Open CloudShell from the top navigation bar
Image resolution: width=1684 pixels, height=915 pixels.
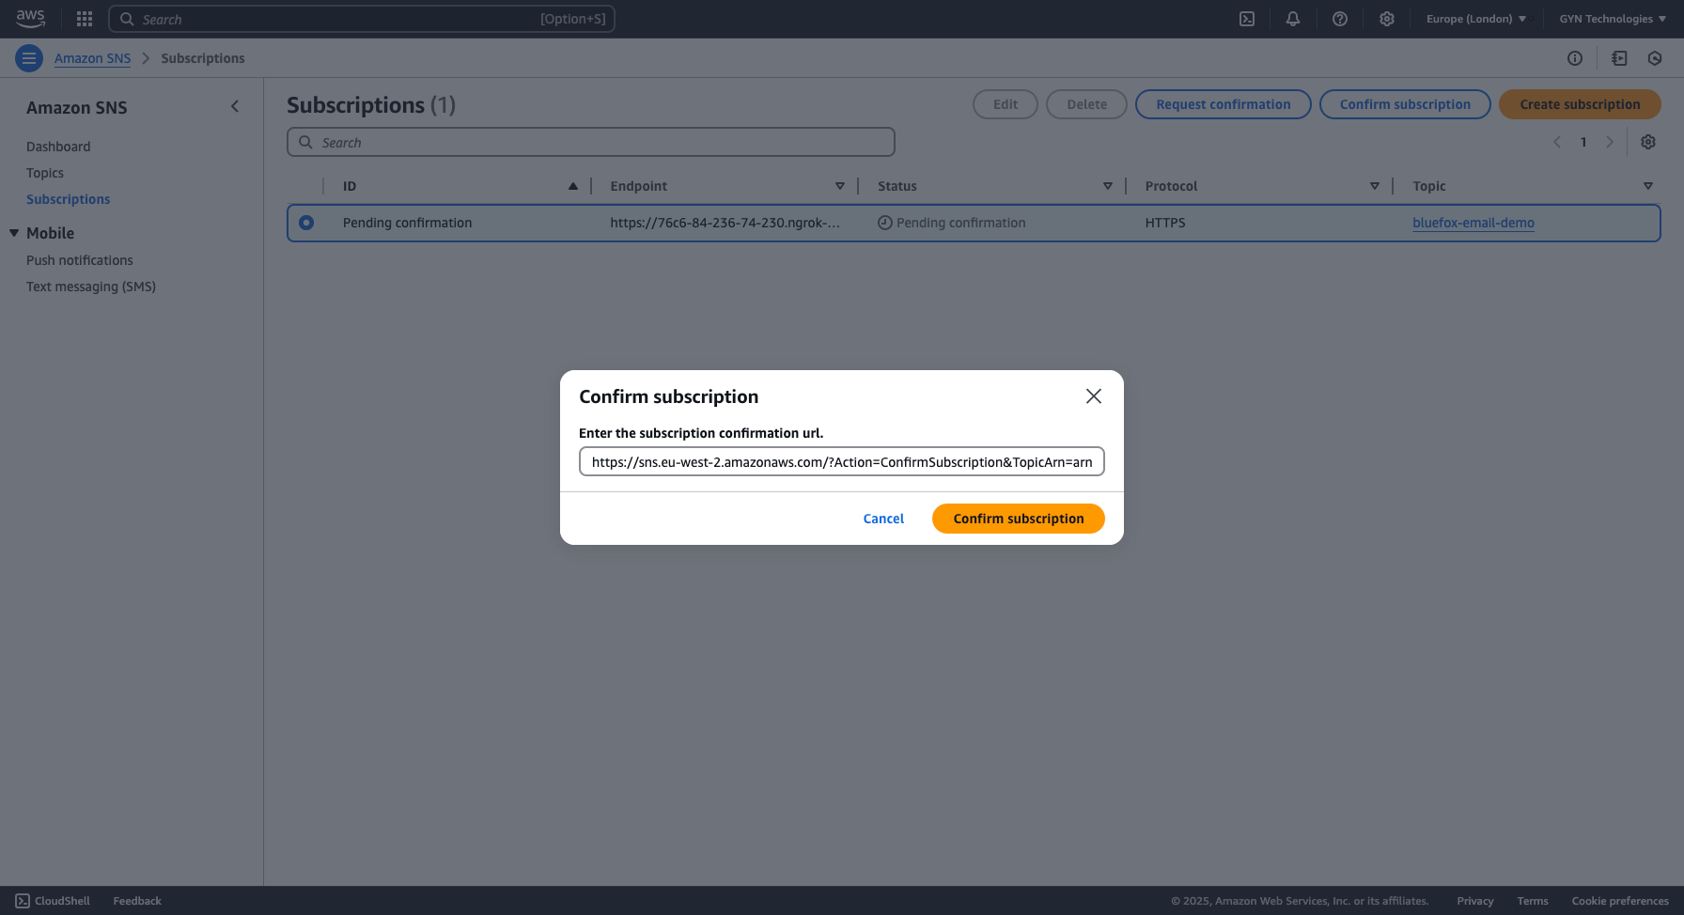tap(1246, 19)
